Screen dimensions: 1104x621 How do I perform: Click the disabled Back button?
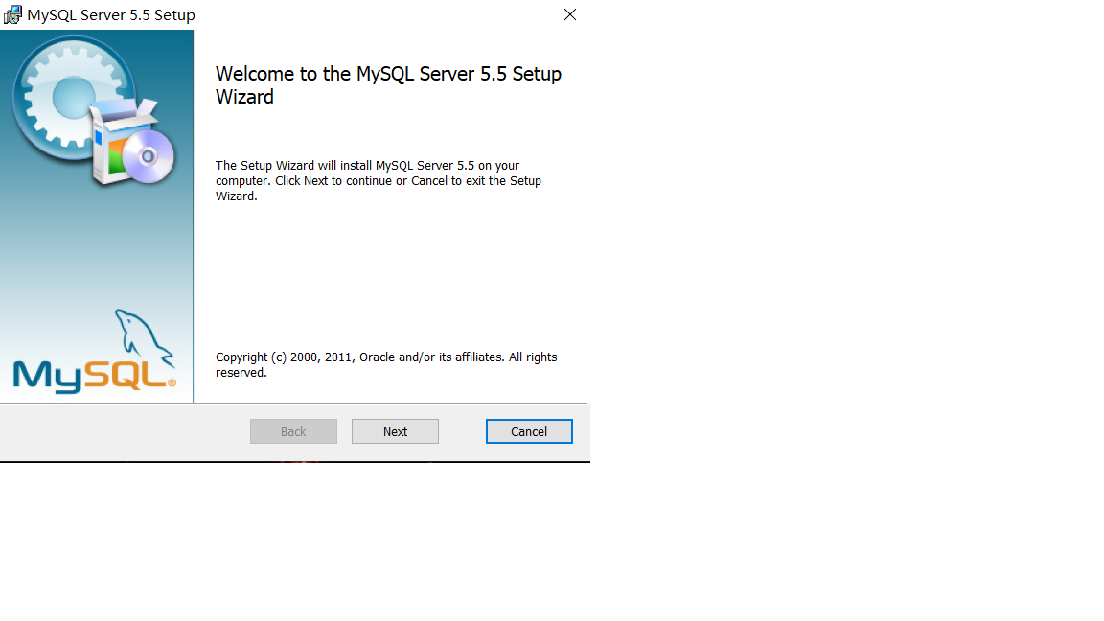(x=293, y=430)
